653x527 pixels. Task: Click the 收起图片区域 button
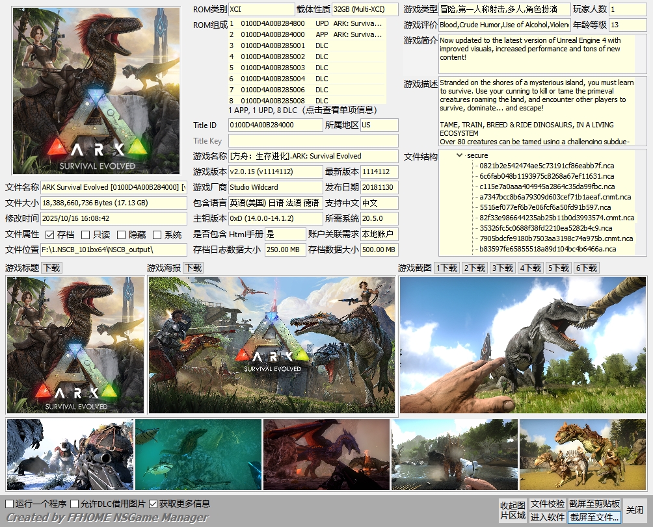click(x=513, y=511)
